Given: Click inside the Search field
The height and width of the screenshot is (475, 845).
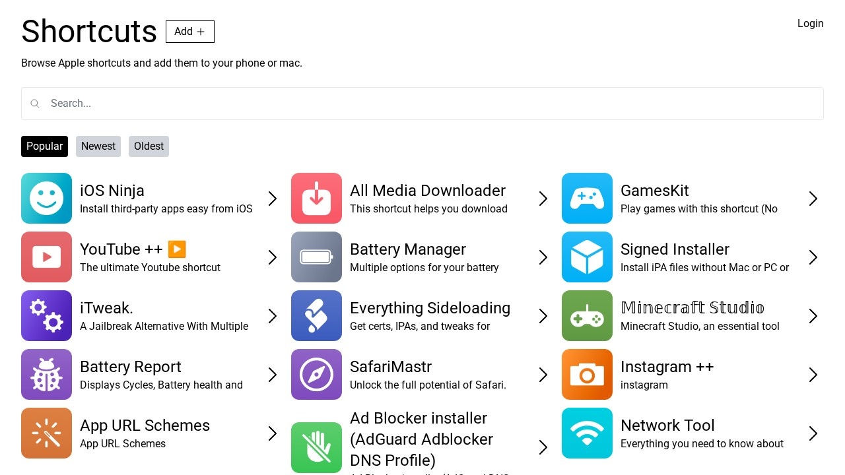Looking at the screenshot, I should 422,103.
